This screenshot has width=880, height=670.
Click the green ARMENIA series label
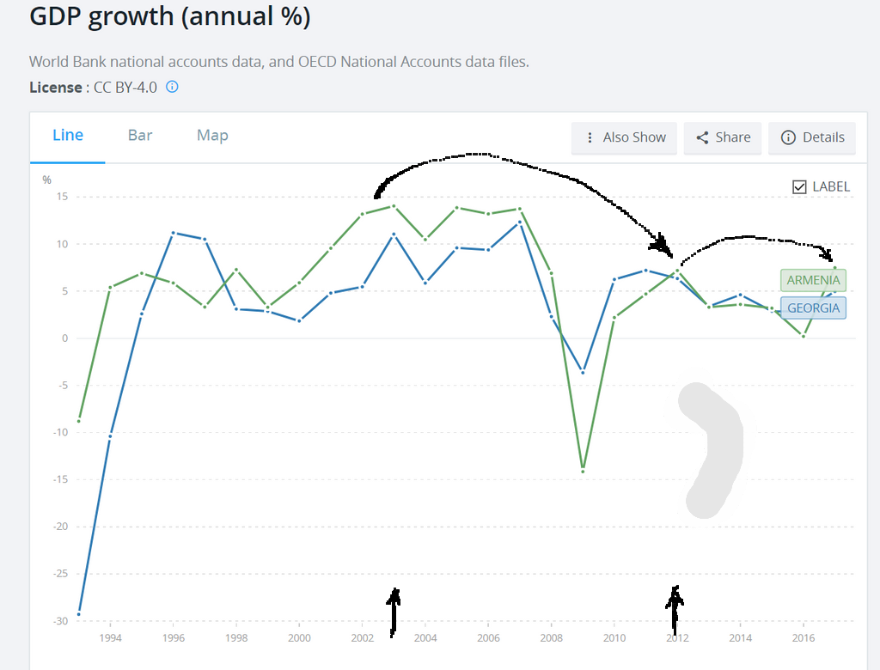point(813,280)
